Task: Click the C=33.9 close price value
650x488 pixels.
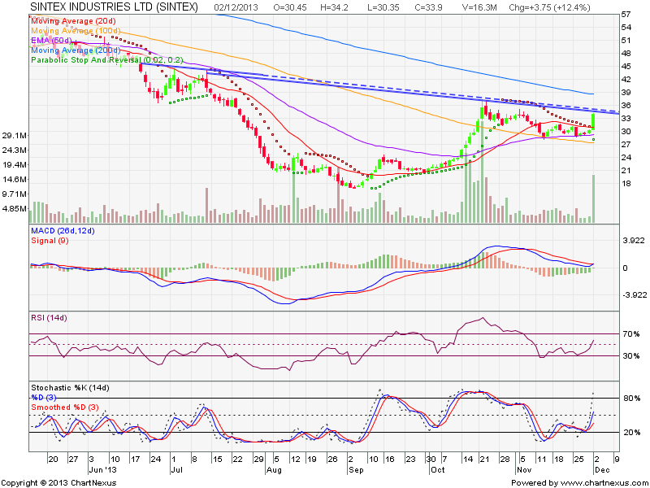Action: click(428, 7)
